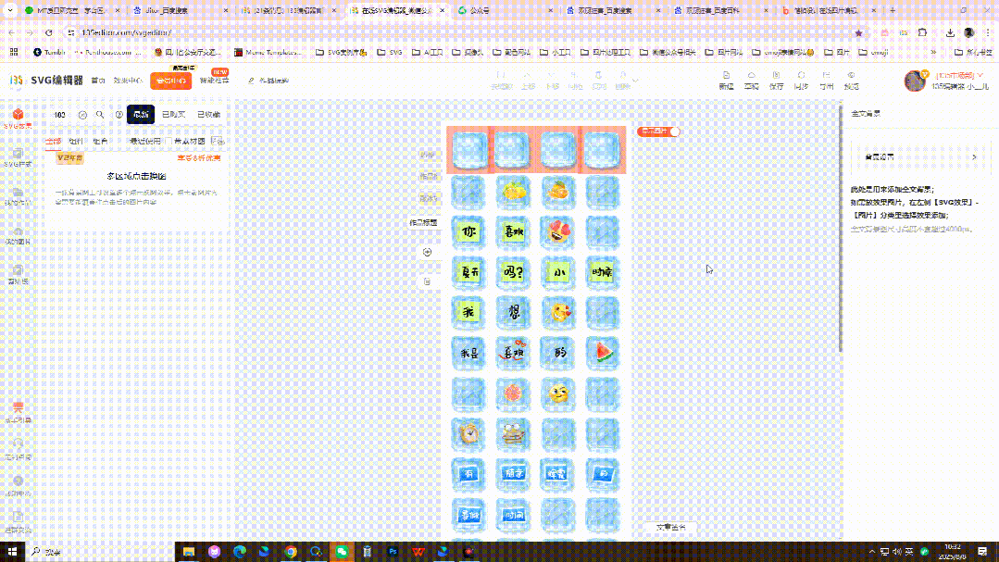The image size is (999, 562).
Task: Open Photoshop from the taskbar
Action: coord(393,552)
